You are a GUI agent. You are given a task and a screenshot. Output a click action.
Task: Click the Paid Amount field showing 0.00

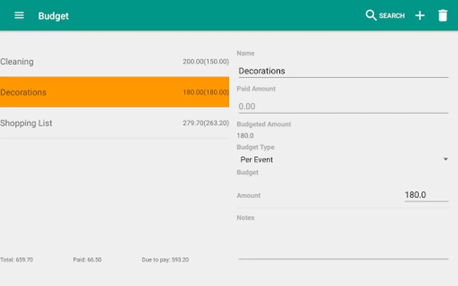343,106
